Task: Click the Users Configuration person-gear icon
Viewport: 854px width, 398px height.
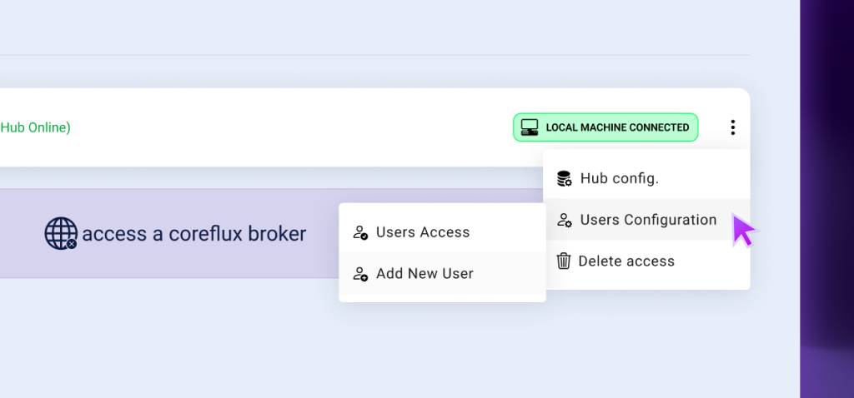Action: (564, 220)
